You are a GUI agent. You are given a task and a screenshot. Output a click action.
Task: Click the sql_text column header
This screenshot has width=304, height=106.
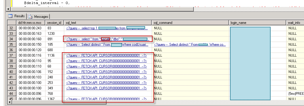click(x=108, y=23)
